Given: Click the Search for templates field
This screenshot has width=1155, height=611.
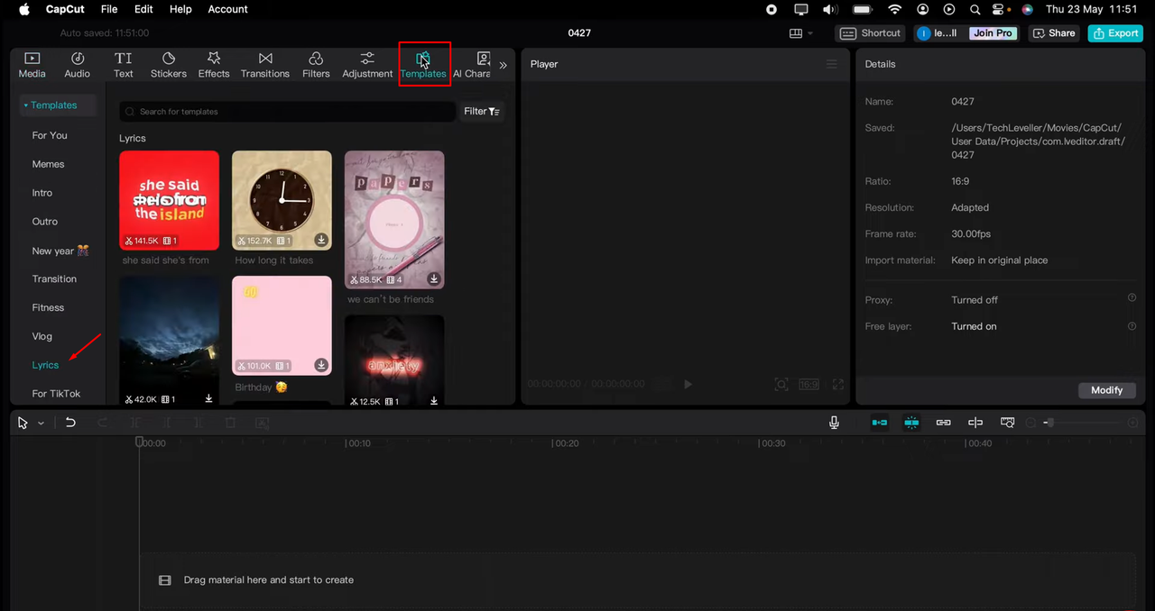Looking at the screenshot, I should (287, 112).
